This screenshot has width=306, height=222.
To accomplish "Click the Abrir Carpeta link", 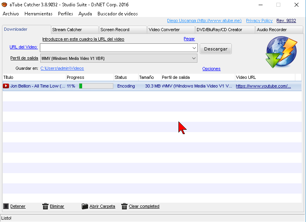I will (x=102, y=206).
